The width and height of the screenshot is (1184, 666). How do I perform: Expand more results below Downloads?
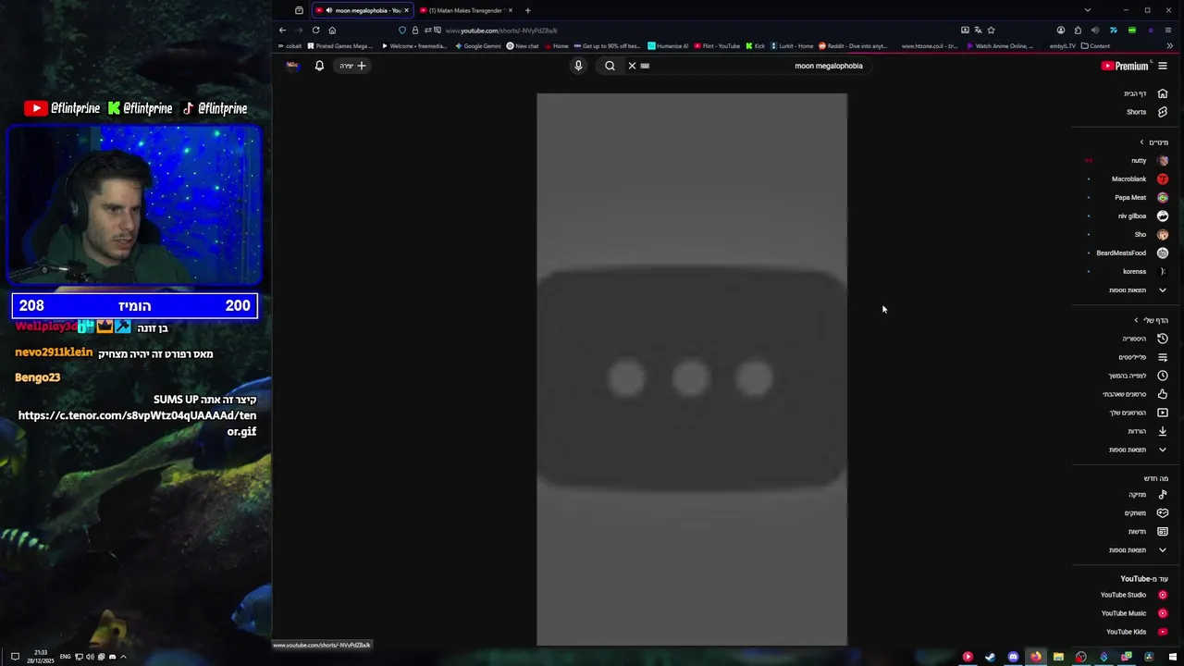coord(1138,450)
